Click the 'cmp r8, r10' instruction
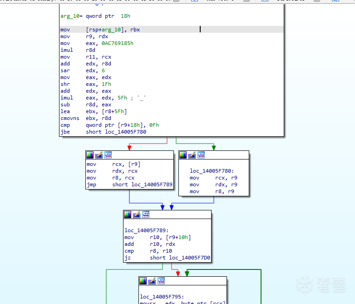Image resolution: width=355 pixels, height=304 pixels. (x=148, y=251)
